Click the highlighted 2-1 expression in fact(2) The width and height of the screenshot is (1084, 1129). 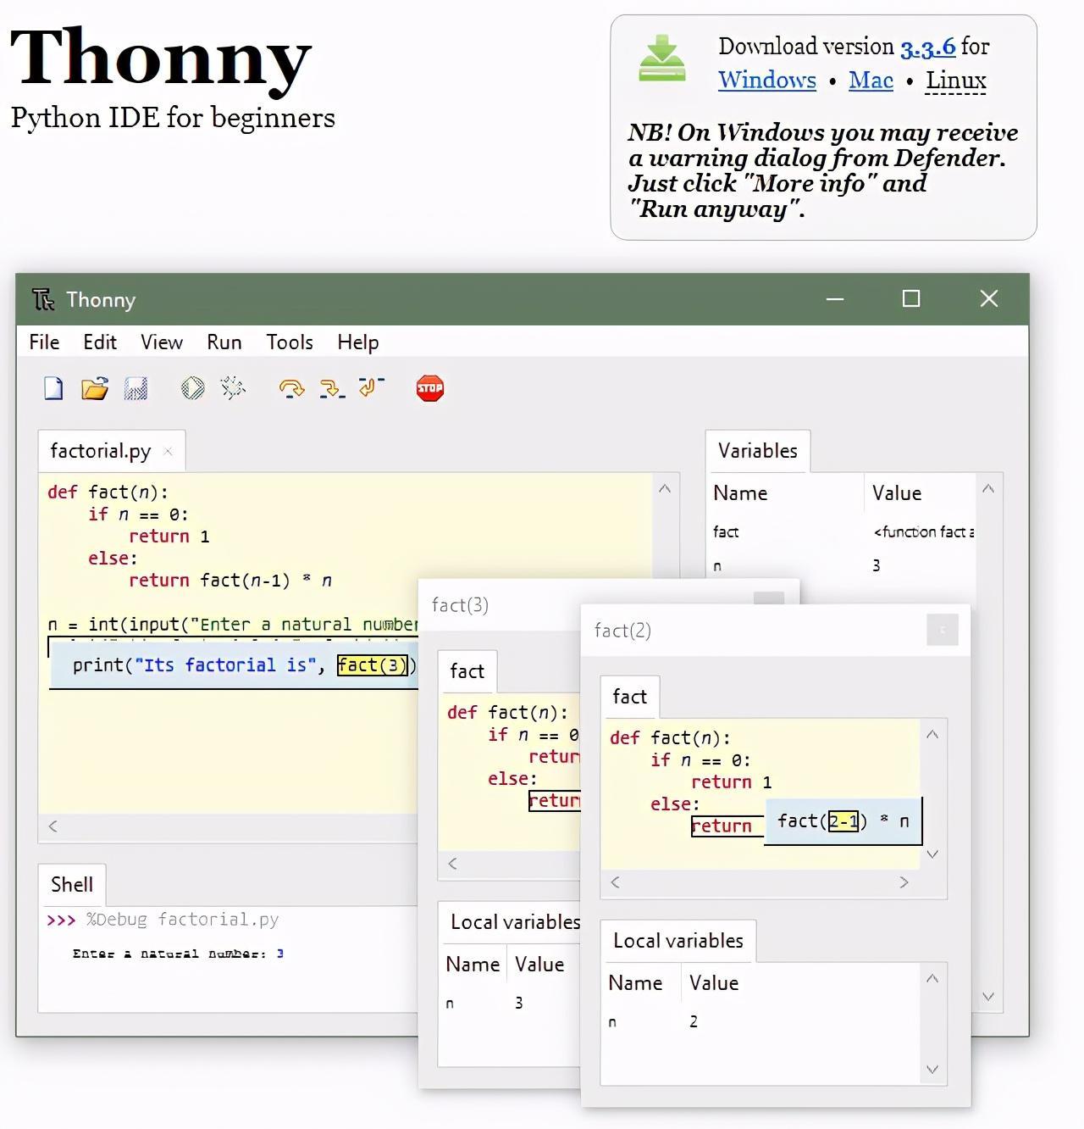tap(843, 821)
